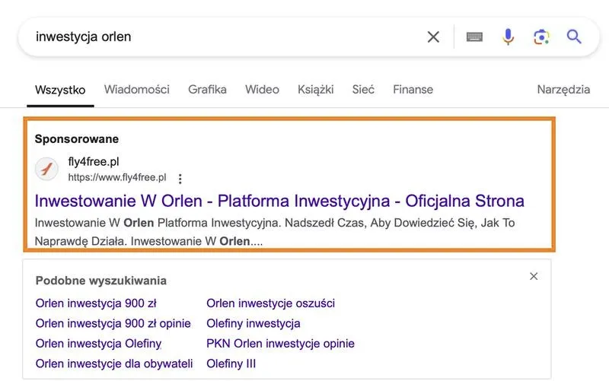Screen dimensions: 609x381
Task: Search Olefiny inwestycja
Action: [253, 323]
